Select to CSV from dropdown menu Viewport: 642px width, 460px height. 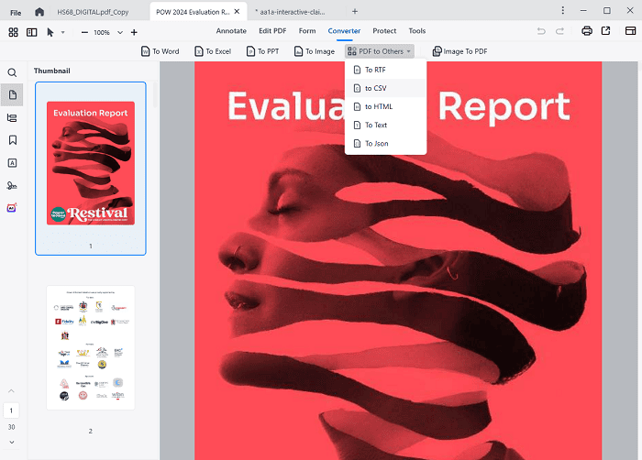pyautogui.click(x=375, y=88)
